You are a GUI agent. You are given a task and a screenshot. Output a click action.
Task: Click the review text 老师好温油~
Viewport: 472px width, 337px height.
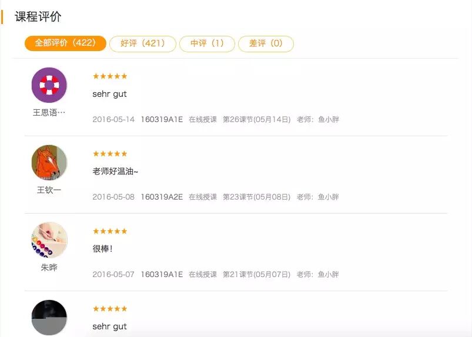[115, 171]
